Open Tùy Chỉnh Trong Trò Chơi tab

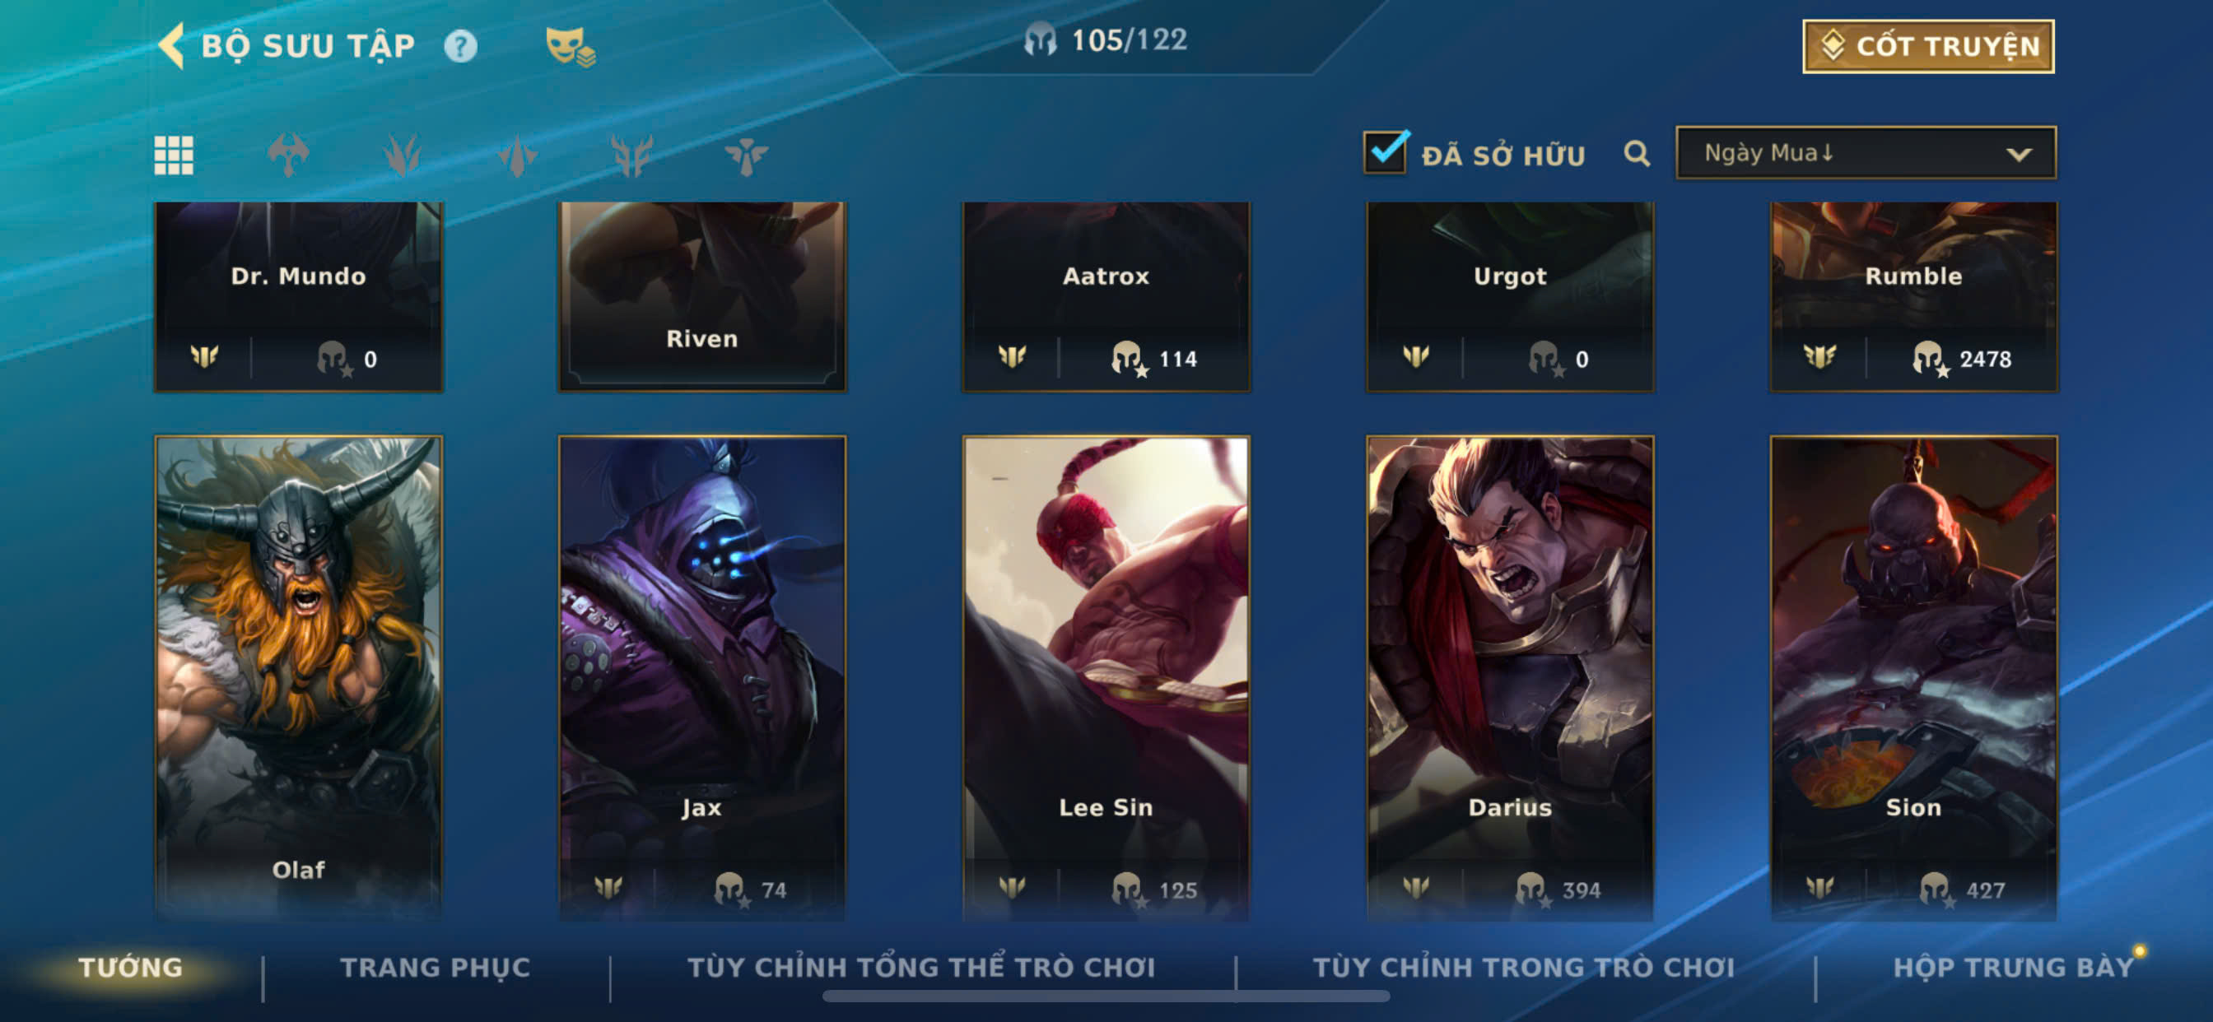[x=1524, y=967]
